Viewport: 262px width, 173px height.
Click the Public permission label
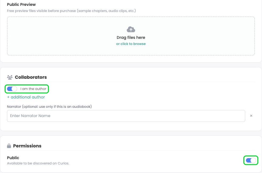point(13,158)
